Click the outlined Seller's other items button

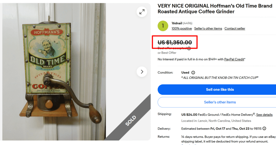tap(220, 102)
